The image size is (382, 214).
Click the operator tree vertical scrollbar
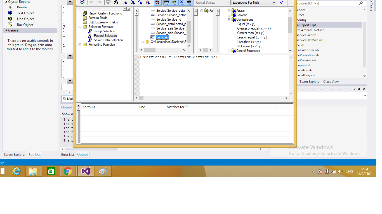pos(290,31)
